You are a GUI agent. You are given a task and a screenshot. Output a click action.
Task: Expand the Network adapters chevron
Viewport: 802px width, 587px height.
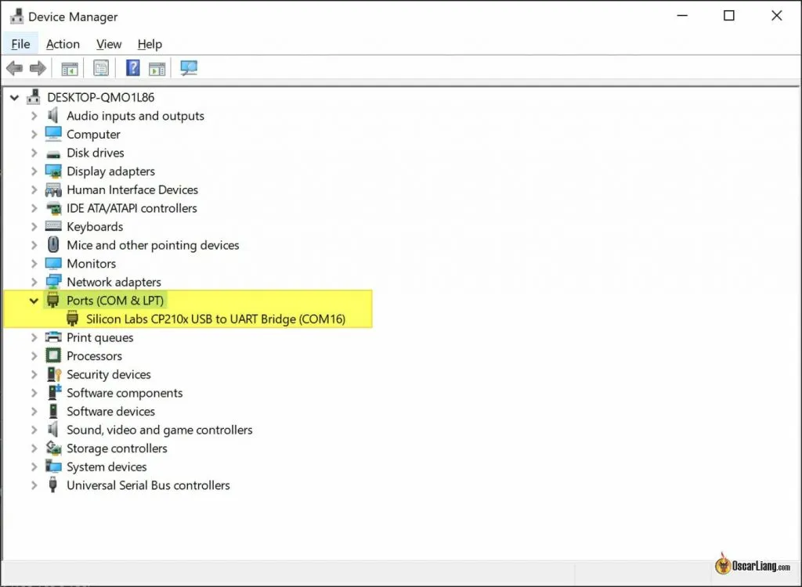(34, 282)
